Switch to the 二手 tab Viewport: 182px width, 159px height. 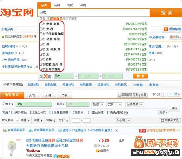click(64, 95)
